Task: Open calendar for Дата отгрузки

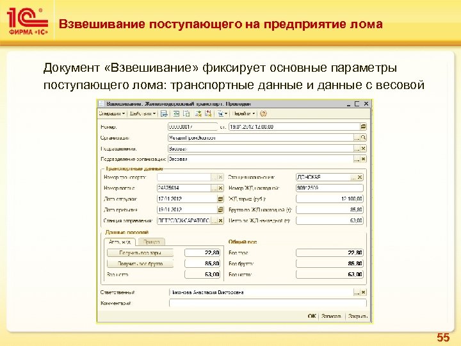Action: tap(221, 199)
